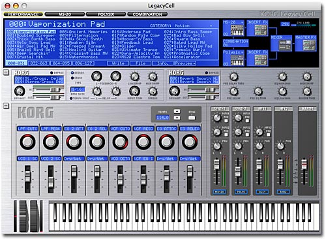Select the COMBINATION 01 routing block
Screen dimensions: 326x239
coord(235,43)
